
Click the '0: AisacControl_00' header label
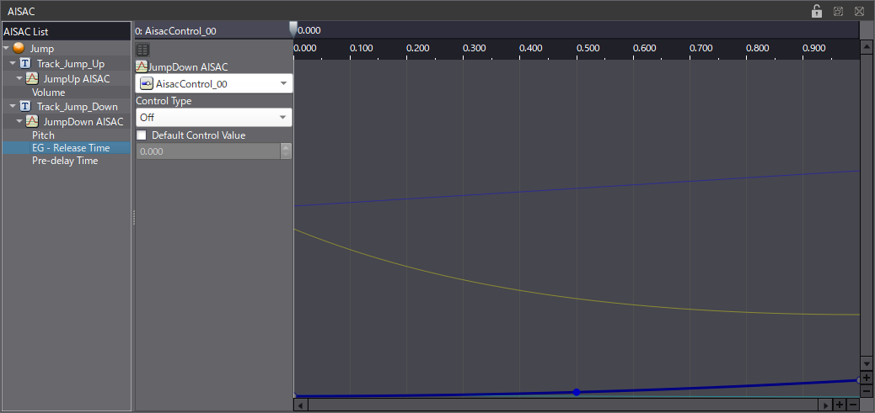[176, 32]
